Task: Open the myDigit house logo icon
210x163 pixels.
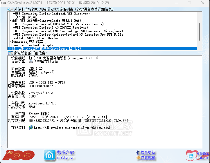Action: [49, 155]
